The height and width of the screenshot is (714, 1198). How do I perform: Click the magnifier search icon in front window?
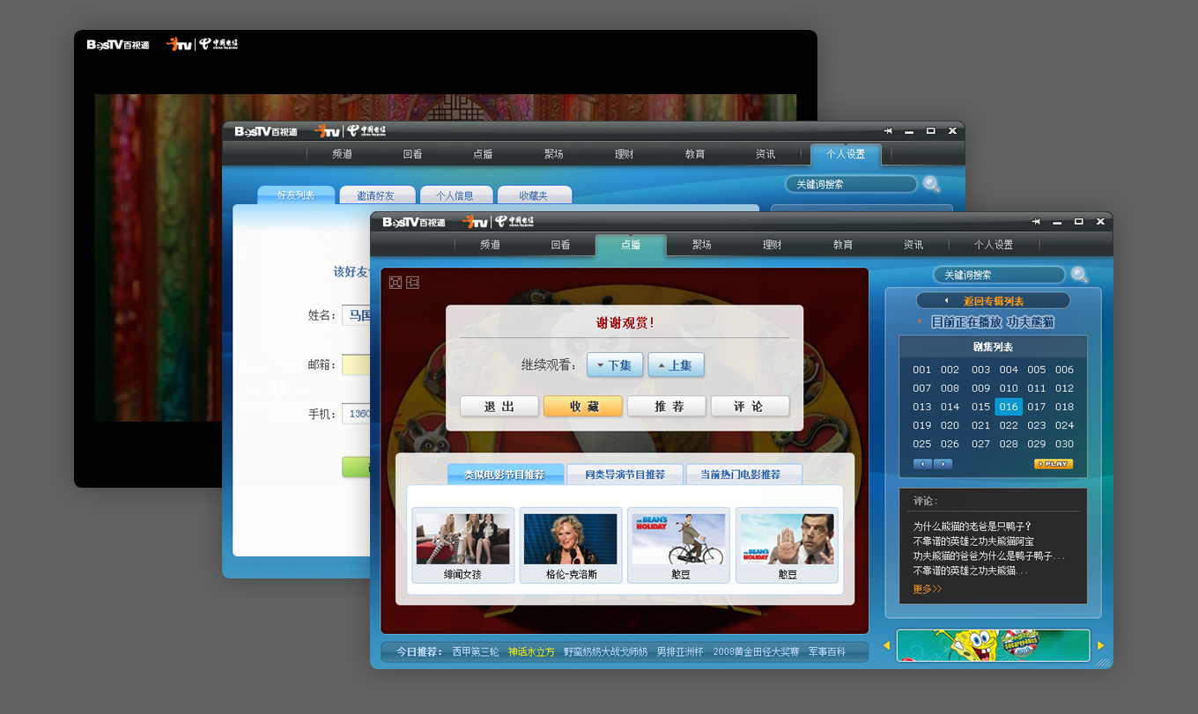1079,275
